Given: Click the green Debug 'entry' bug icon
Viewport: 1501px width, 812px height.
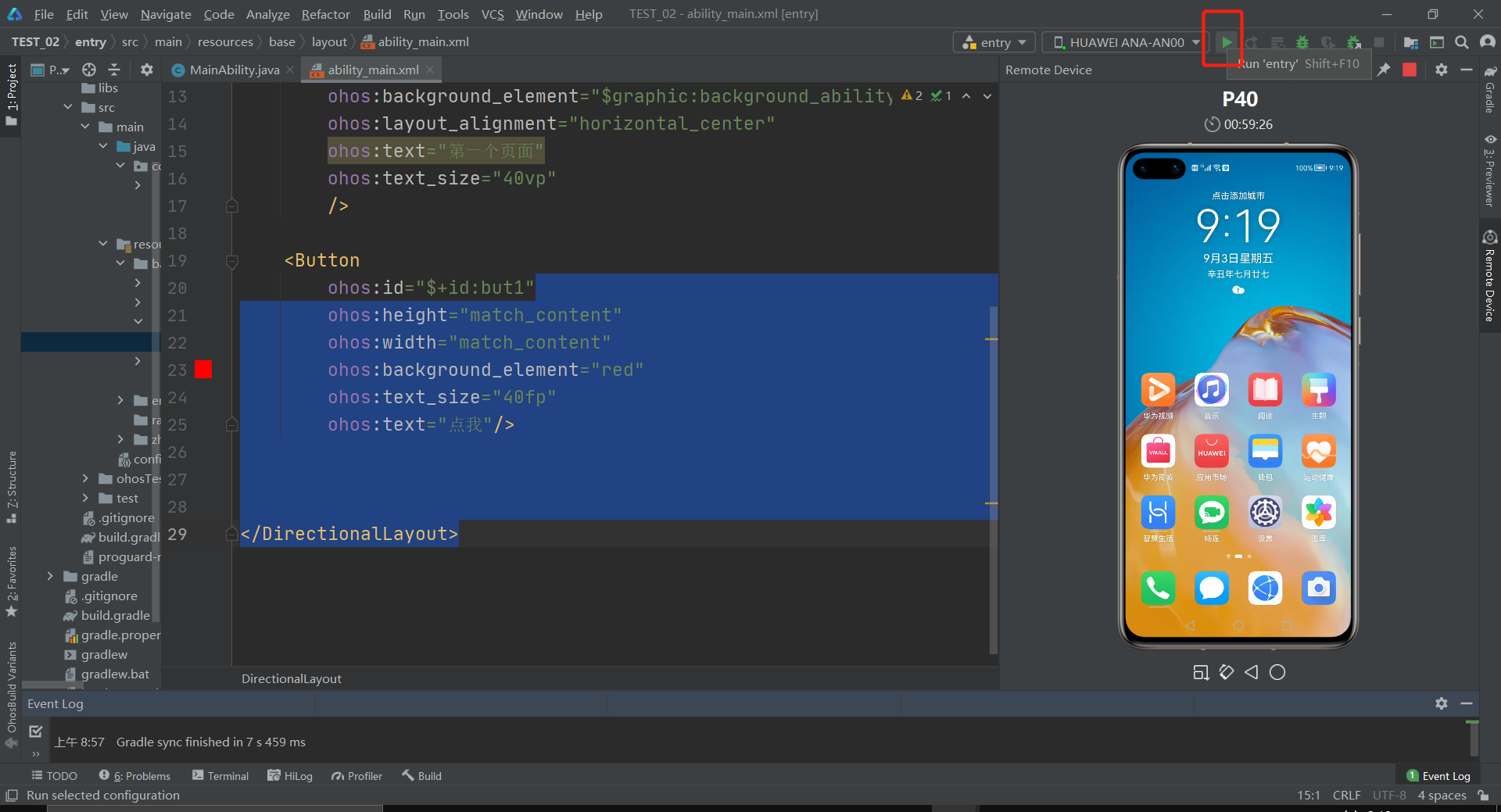Looking at the screenshot, I should pyautogui.click(x=1302, y=42).
